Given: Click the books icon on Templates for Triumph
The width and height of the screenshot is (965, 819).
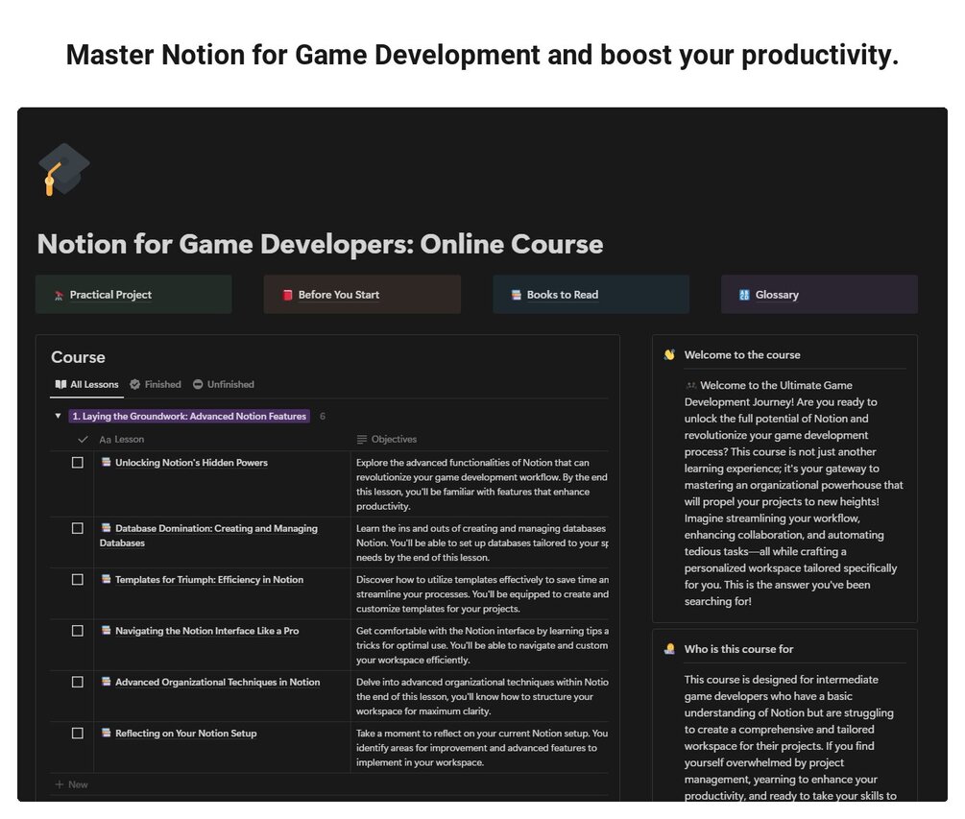Looking at the screenshot, I should (x=106, y=579).
